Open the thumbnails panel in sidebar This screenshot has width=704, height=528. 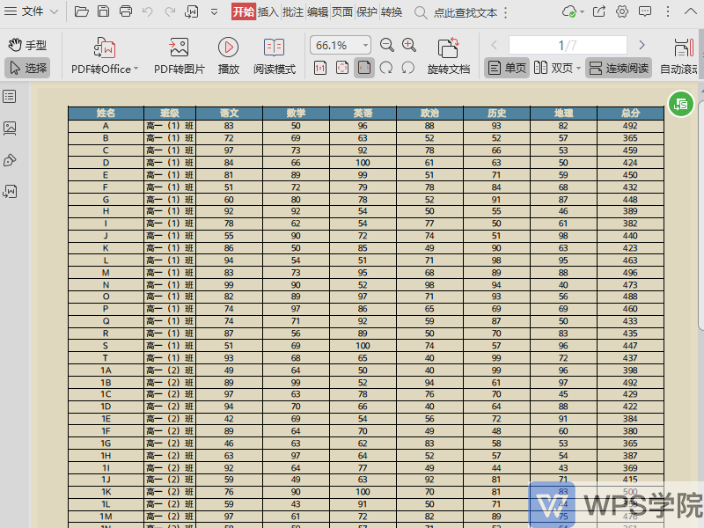tap(11, 128)
